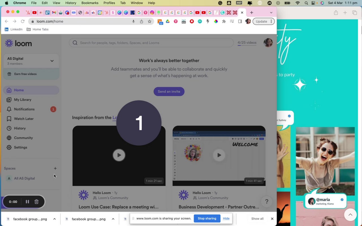Click Stop sharing button
Image resolution: width=362 pixels, height=226 pixels.
point(207,218)
